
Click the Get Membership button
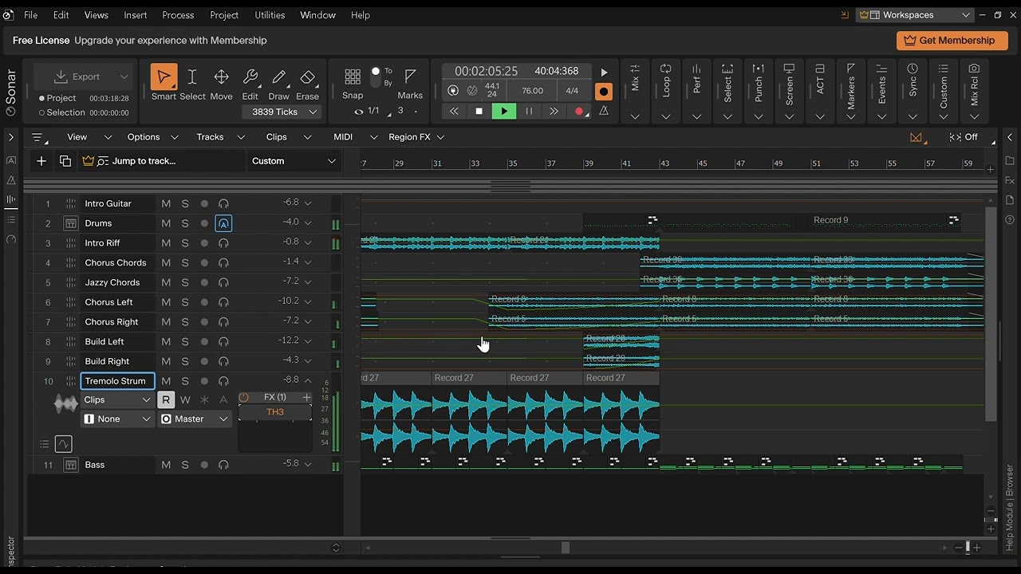[952, 41]
